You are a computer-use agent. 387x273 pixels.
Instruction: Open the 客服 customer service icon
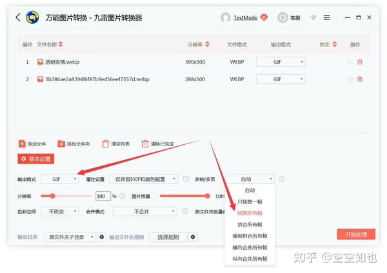[x=283, y=17]
